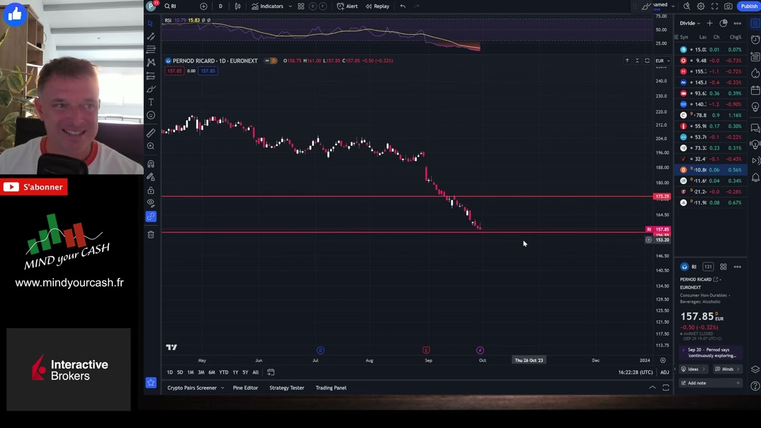The width and height of the screenshot is (761, 428).
Task: Subscribe with the S'abonner YouTube button
Action: pos(34,187)
